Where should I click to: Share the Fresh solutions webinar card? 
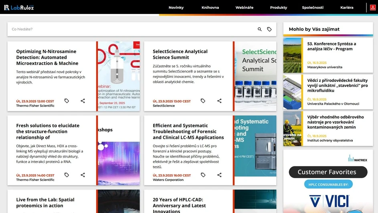[83, 175]
